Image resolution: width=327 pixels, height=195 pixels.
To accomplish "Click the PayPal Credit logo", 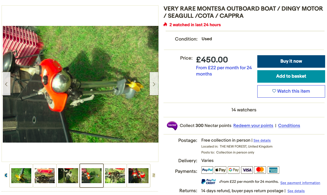I will point(209,182).
